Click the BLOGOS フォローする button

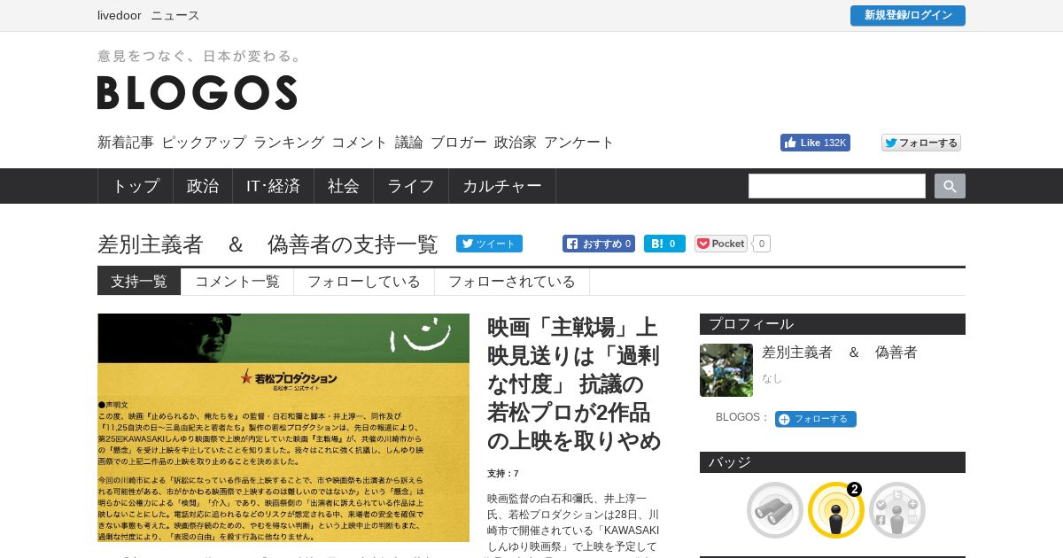pyautogui.click(x=816, y=419)
